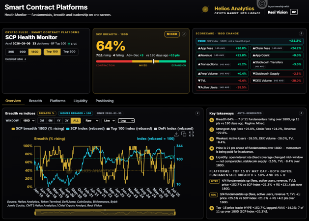Click the Revenue scorecard cell
The height and width of the screenshot is (221, 309).
pos(222,55)
